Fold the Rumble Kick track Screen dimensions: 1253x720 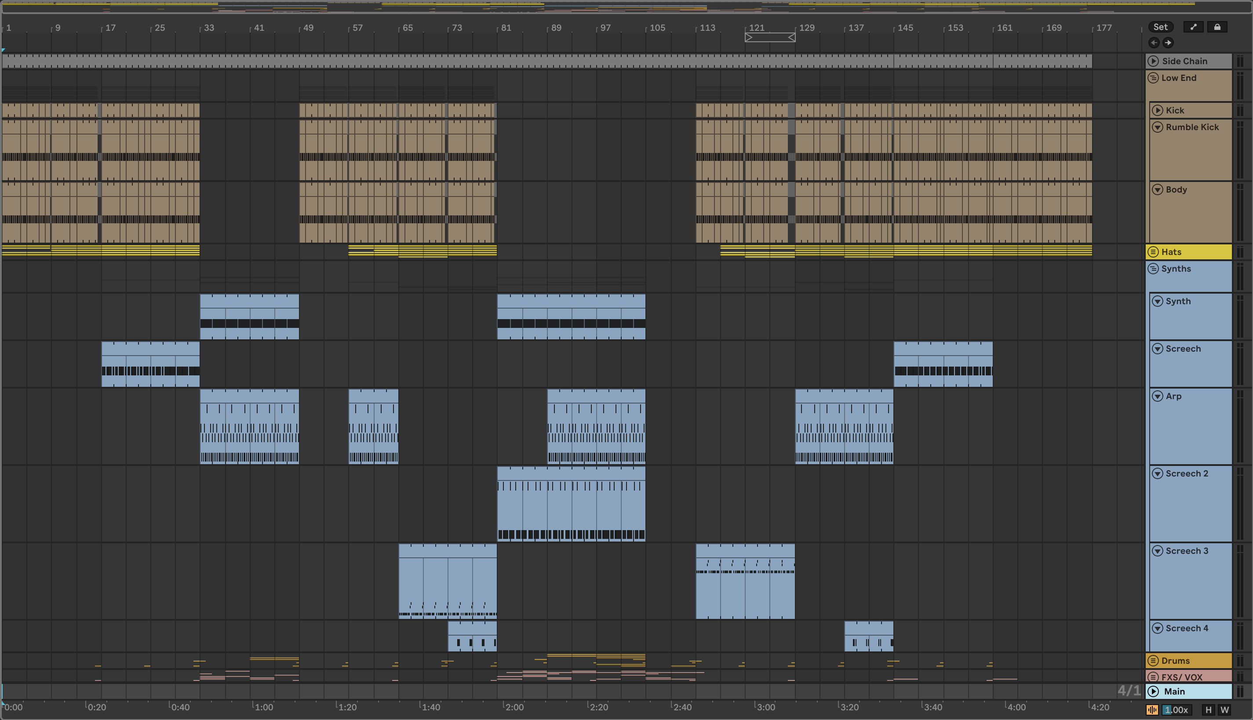[x=1157, y=127]
